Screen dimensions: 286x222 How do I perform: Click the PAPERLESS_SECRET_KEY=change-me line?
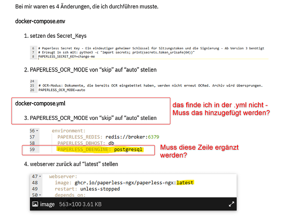(x=66, y=56)
